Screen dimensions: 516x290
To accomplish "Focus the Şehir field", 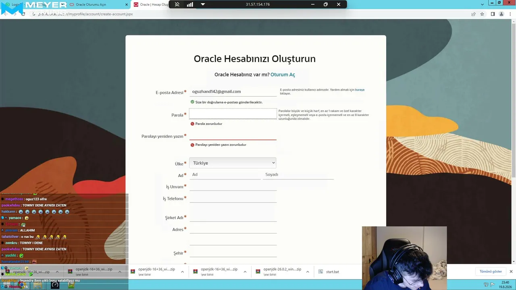I will (233, 253).
